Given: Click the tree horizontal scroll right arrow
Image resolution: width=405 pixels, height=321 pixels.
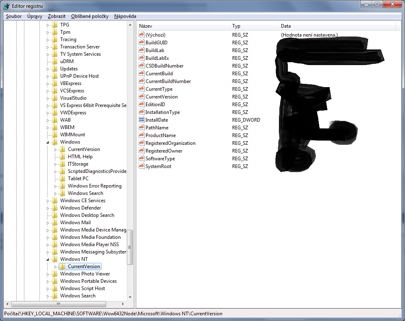Looking at the screenshot, I should click(123, 304).
